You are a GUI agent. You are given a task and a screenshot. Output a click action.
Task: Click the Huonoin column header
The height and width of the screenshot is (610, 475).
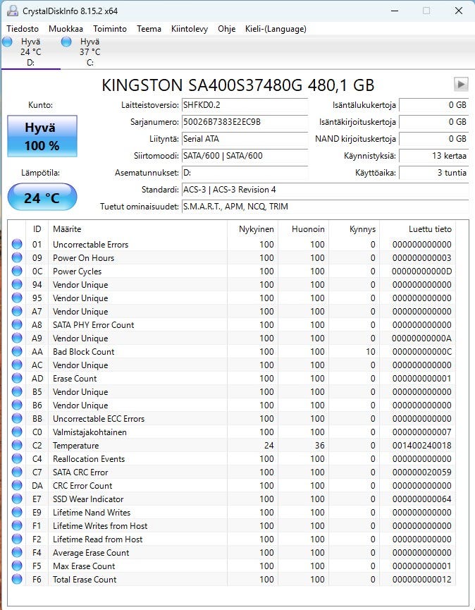[x=303, y=229]
